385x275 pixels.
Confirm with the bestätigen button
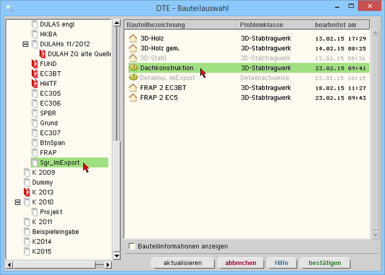pos(325,263)
